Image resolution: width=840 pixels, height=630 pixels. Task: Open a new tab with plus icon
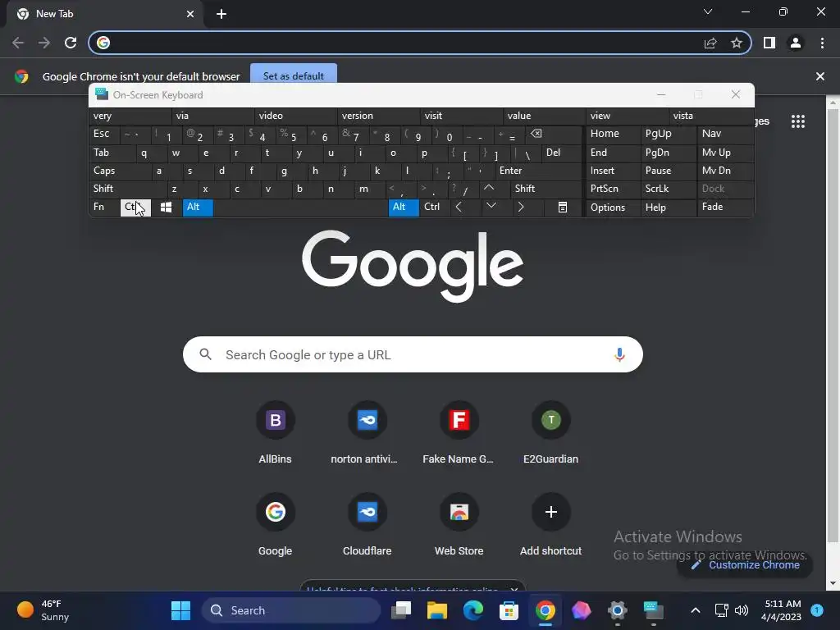pos(221,14)
